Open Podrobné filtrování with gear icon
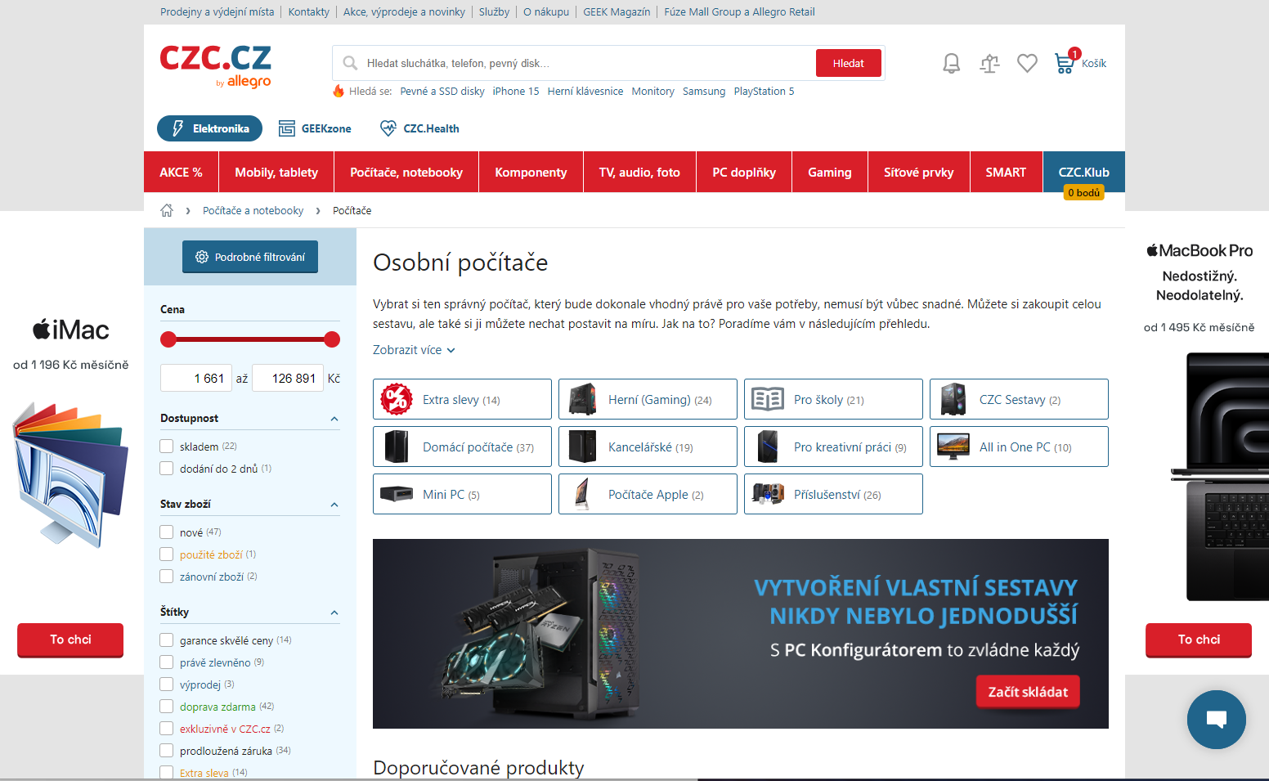 [250, 257]
